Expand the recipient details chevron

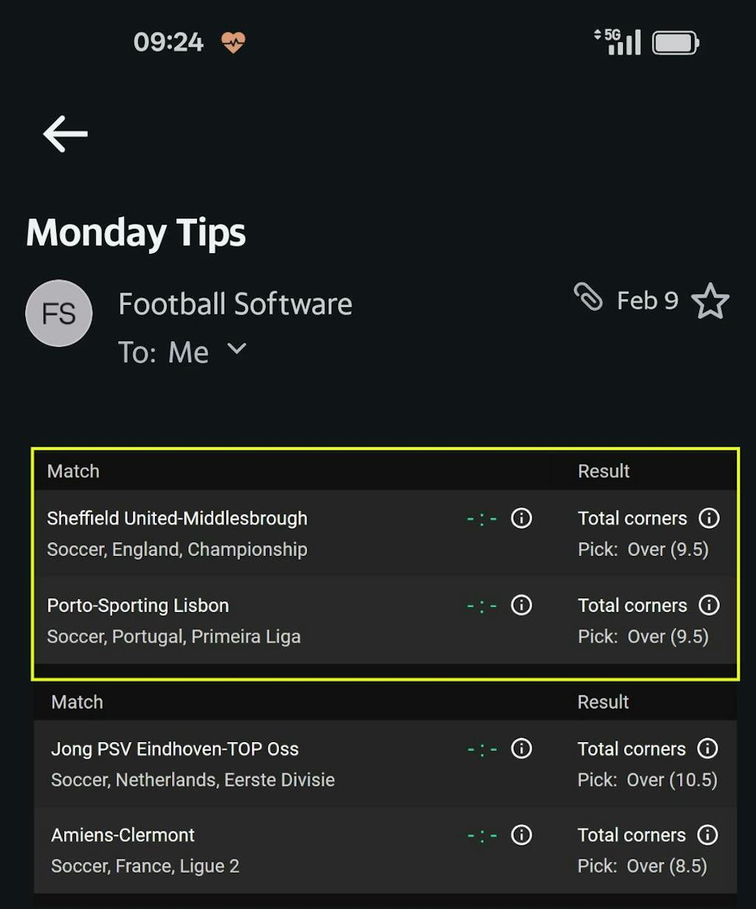tap(237, 348)
